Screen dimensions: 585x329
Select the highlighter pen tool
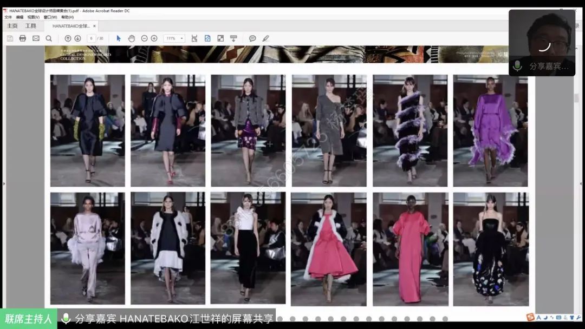pyautogui.click(x=265, y=38)
